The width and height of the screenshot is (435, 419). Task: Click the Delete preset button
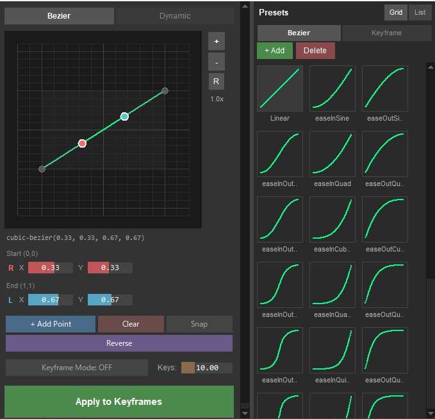pyautogui.click(x=315, y=51)
